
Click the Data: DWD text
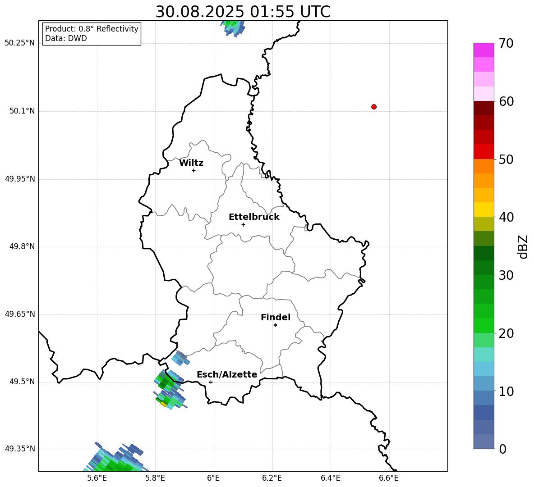pyautogui.click(x=66, y=38)
